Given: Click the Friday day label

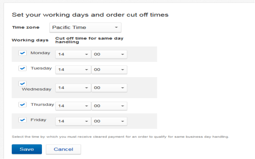Looking at the screenshot, I should click(38, 120).
